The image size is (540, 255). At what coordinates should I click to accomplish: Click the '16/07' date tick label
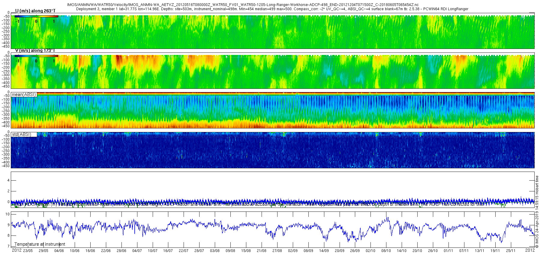coord(168,251)
